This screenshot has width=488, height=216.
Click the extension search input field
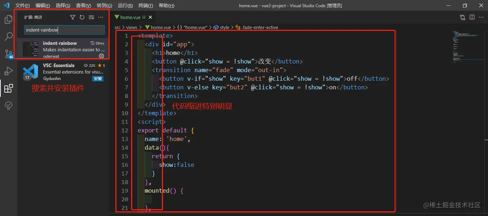(64, 30)
